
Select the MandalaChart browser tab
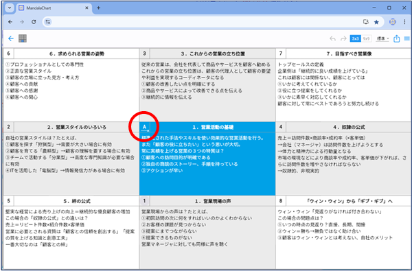(x=54, y=8)
